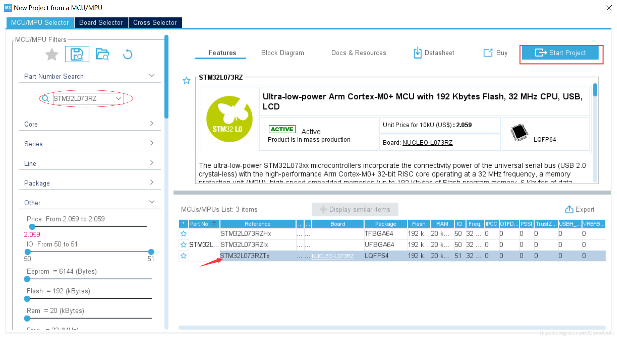Select the STM32L073RZTx row
The height and width of the screenshot is (339, 617).
coord(392,256)
